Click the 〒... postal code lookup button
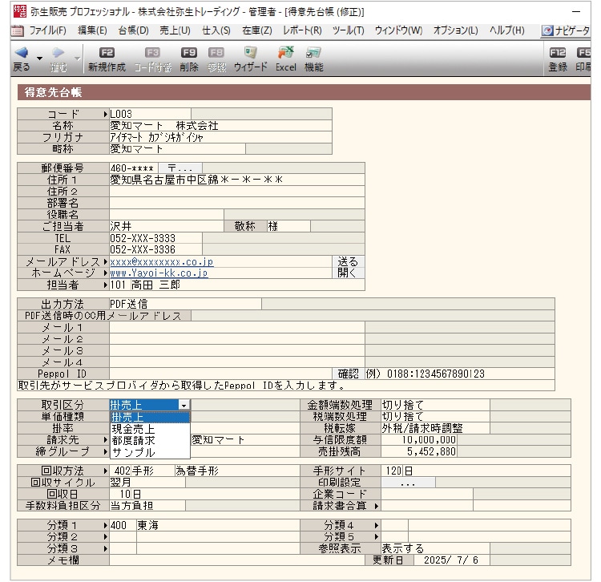The width and height of the screenshot is (601, 582). 180,168
